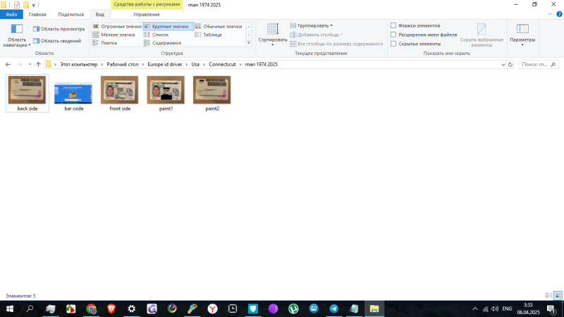Click the refresh button beside address bar
This screenshot has width=564, height=317.
tap(510, 64)
